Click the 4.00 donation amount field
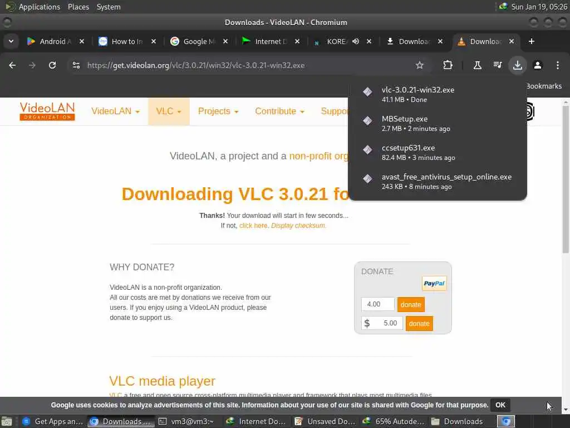The height and width of the screenshot is (428, 570). [378, 304]
